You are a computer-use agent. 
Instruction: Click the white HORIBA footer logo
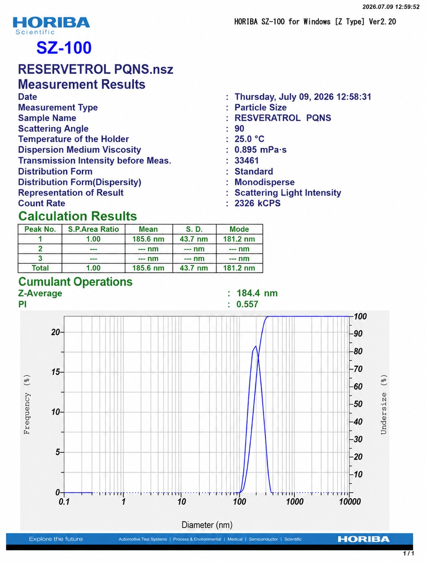point(363,539)
